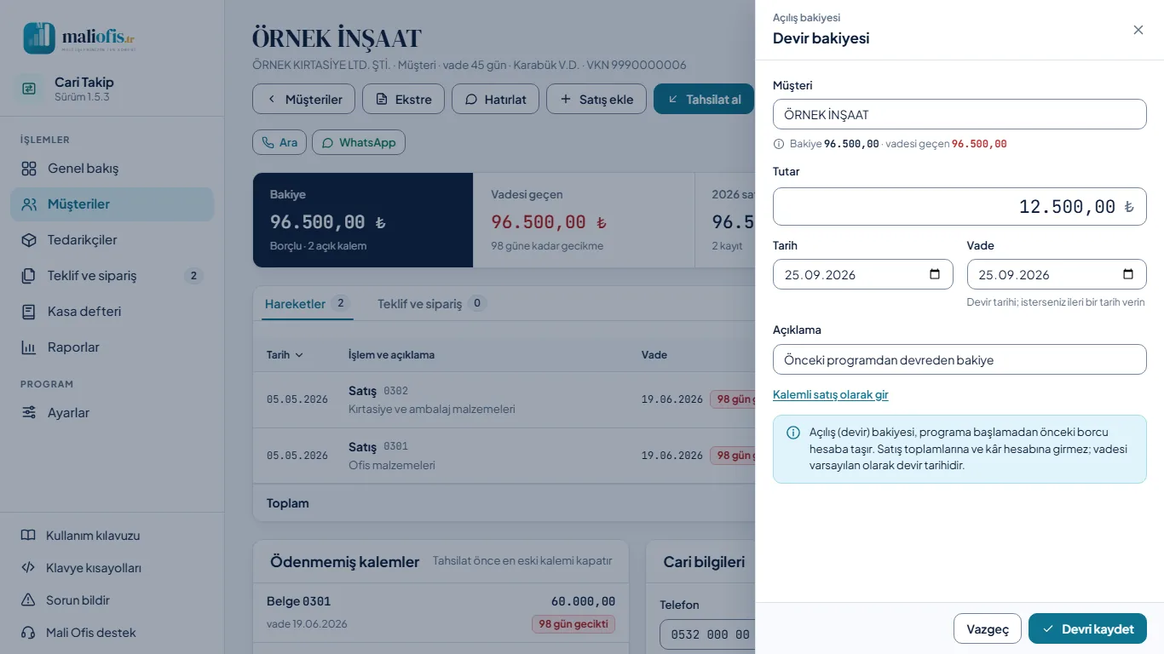Open Kullanım kılavuzu guide
The image size is (1164, 654).
(x=112, y=536)
